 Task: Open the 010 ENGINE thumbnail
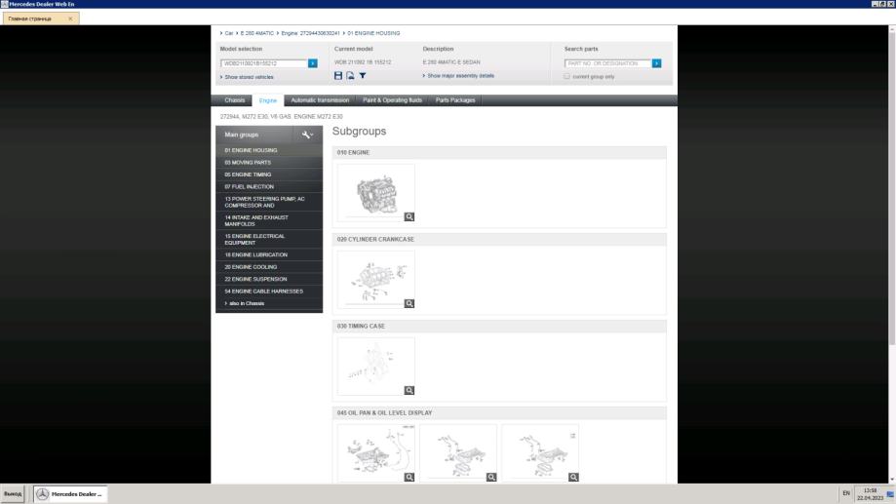pyautogui.click(x=376, y=193)
